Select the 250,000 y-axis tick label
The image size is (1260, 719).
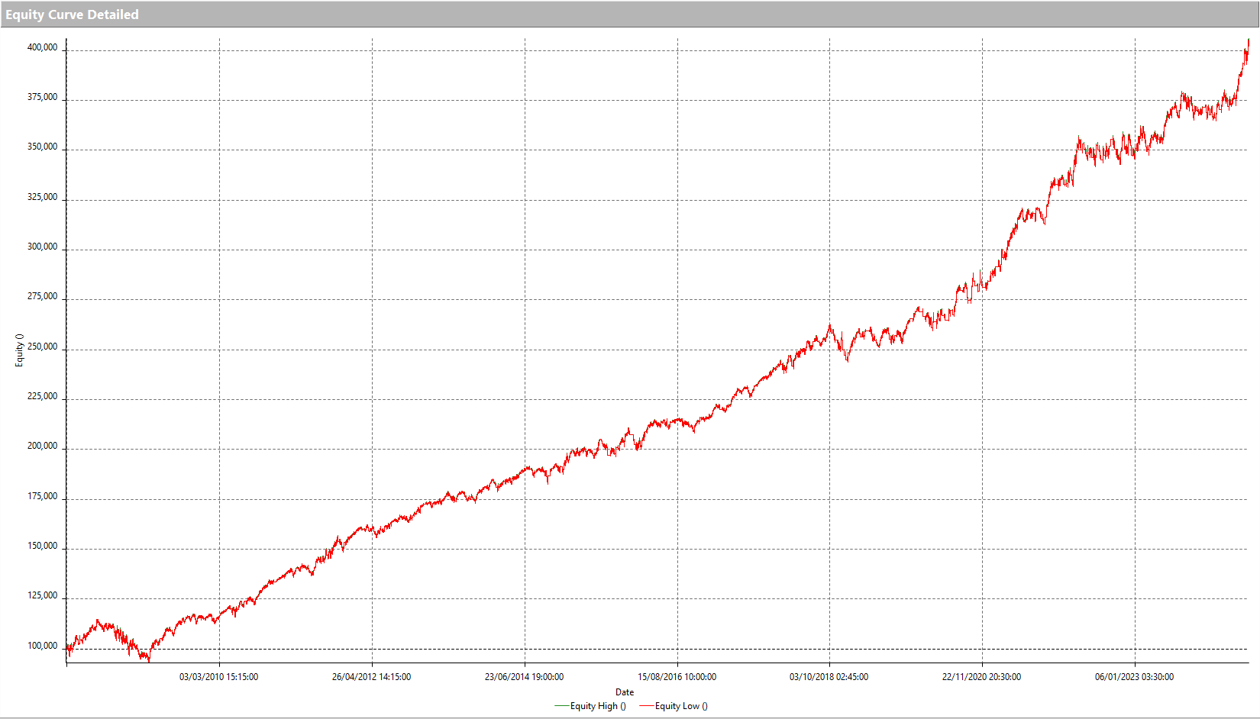click(42, 347)
